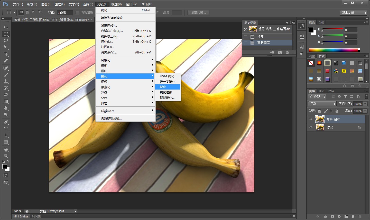Select the Lasso tool
Image resolution: width=370 pixels, height=220 pixels.
click(6, 41)
